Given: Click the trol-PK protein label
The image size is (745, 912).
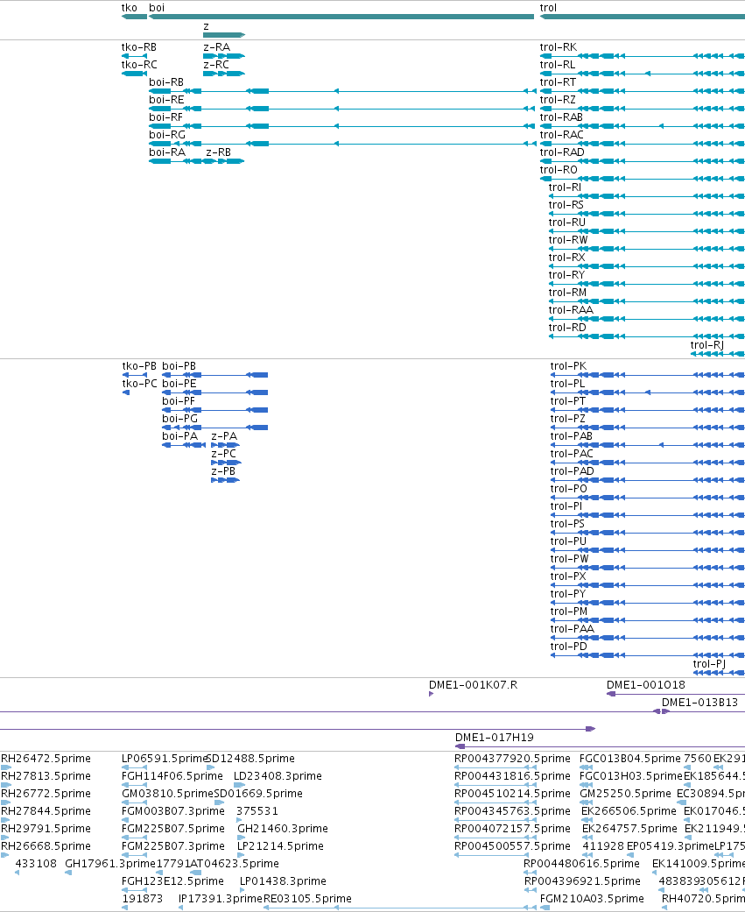Looking at the screenshot, I should click(x=568, y=366).
